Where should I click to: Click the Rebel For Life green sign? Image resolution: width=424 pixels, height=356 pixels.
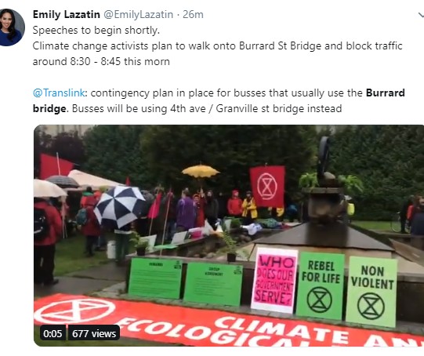tap(321, 285)
